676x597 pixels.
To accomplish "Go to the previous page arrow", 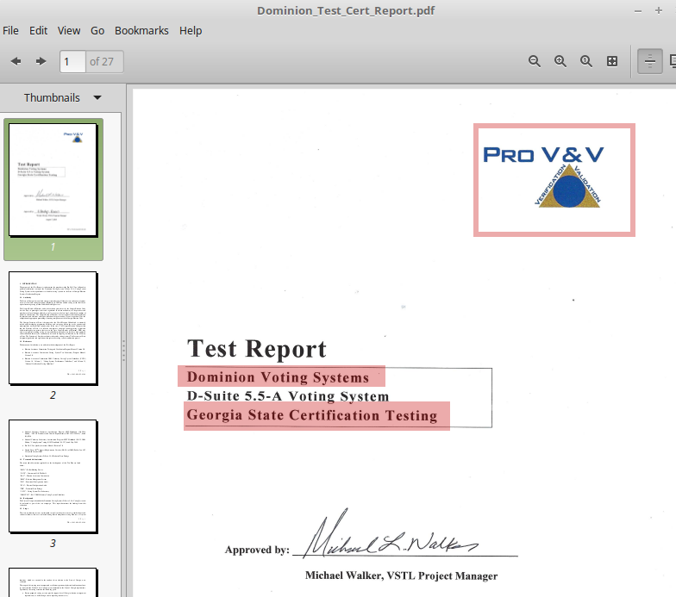I will tap(16, 62).
